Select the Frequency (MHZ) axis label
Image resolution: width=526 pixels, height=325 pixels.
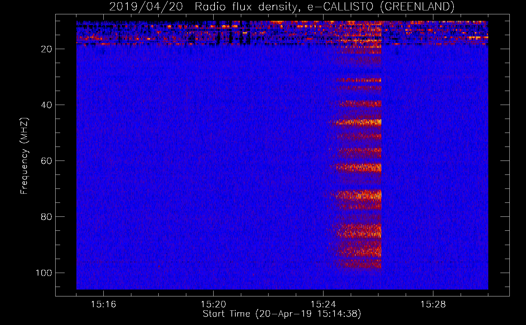tap(24, 156)
